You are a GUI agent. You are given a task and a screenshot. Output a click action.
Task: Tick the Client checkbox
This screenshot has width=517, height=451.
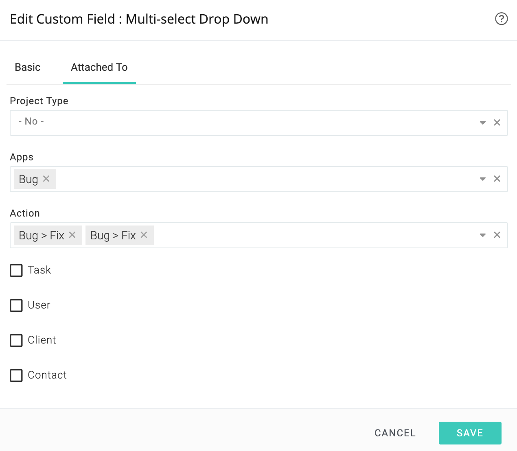pyautogui.click(x=16, y=340)
